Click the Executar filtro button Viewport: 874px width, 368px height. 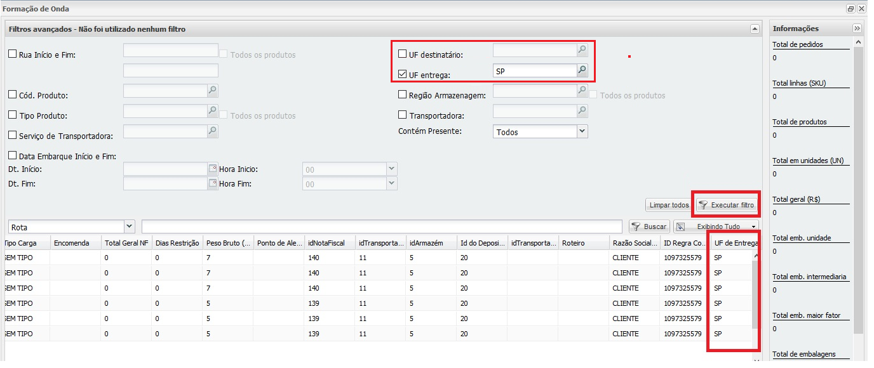(727, 205)
